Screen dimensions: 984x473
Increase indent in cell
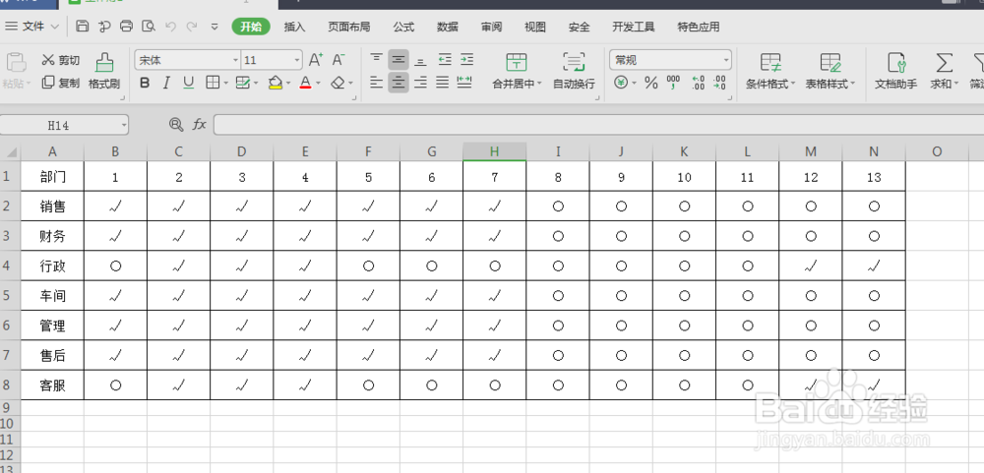click(x=466, y=60)
